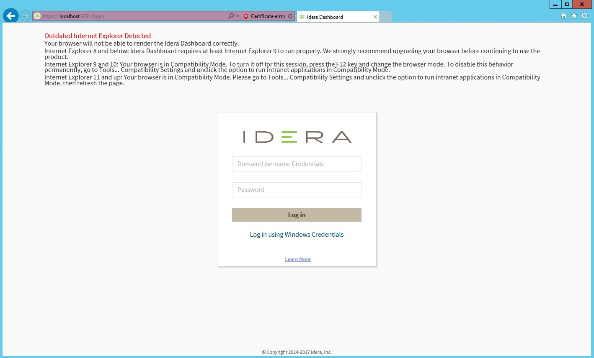Click the Log in button
594x358 pixels.
(297, 215)
